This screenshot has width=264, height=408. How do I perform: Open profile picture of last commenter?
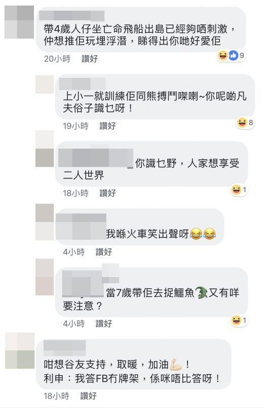pos(20,350)
